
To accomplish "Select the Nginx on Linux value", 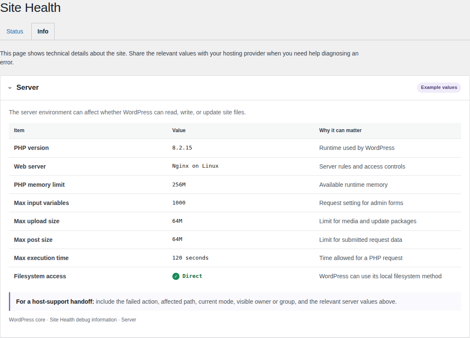I will coord(195,166).
